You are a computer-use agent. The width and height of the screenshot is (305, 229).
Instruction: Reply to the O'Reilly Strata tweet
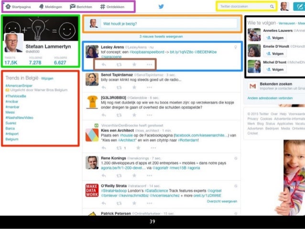[x=104, y=203]
